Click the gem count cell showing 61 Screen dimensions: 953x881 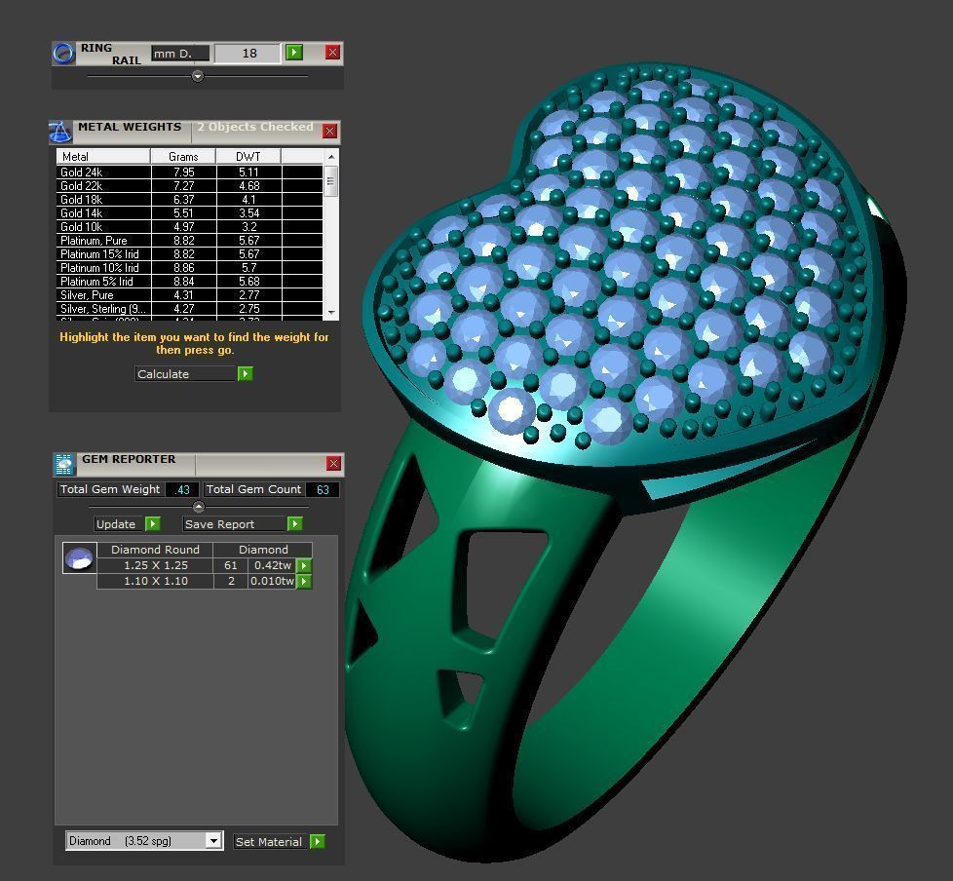tap(230, 565)
